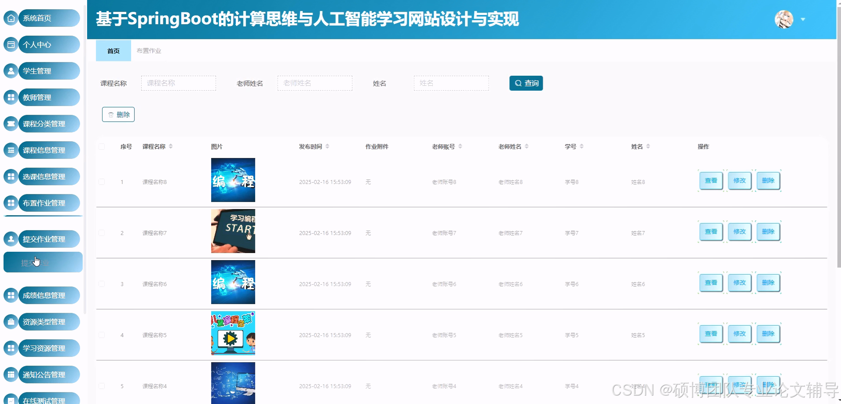Screen dimensions: 841x404
Task: Check row 课程名称4 checkbox
Action: point(102,386)
